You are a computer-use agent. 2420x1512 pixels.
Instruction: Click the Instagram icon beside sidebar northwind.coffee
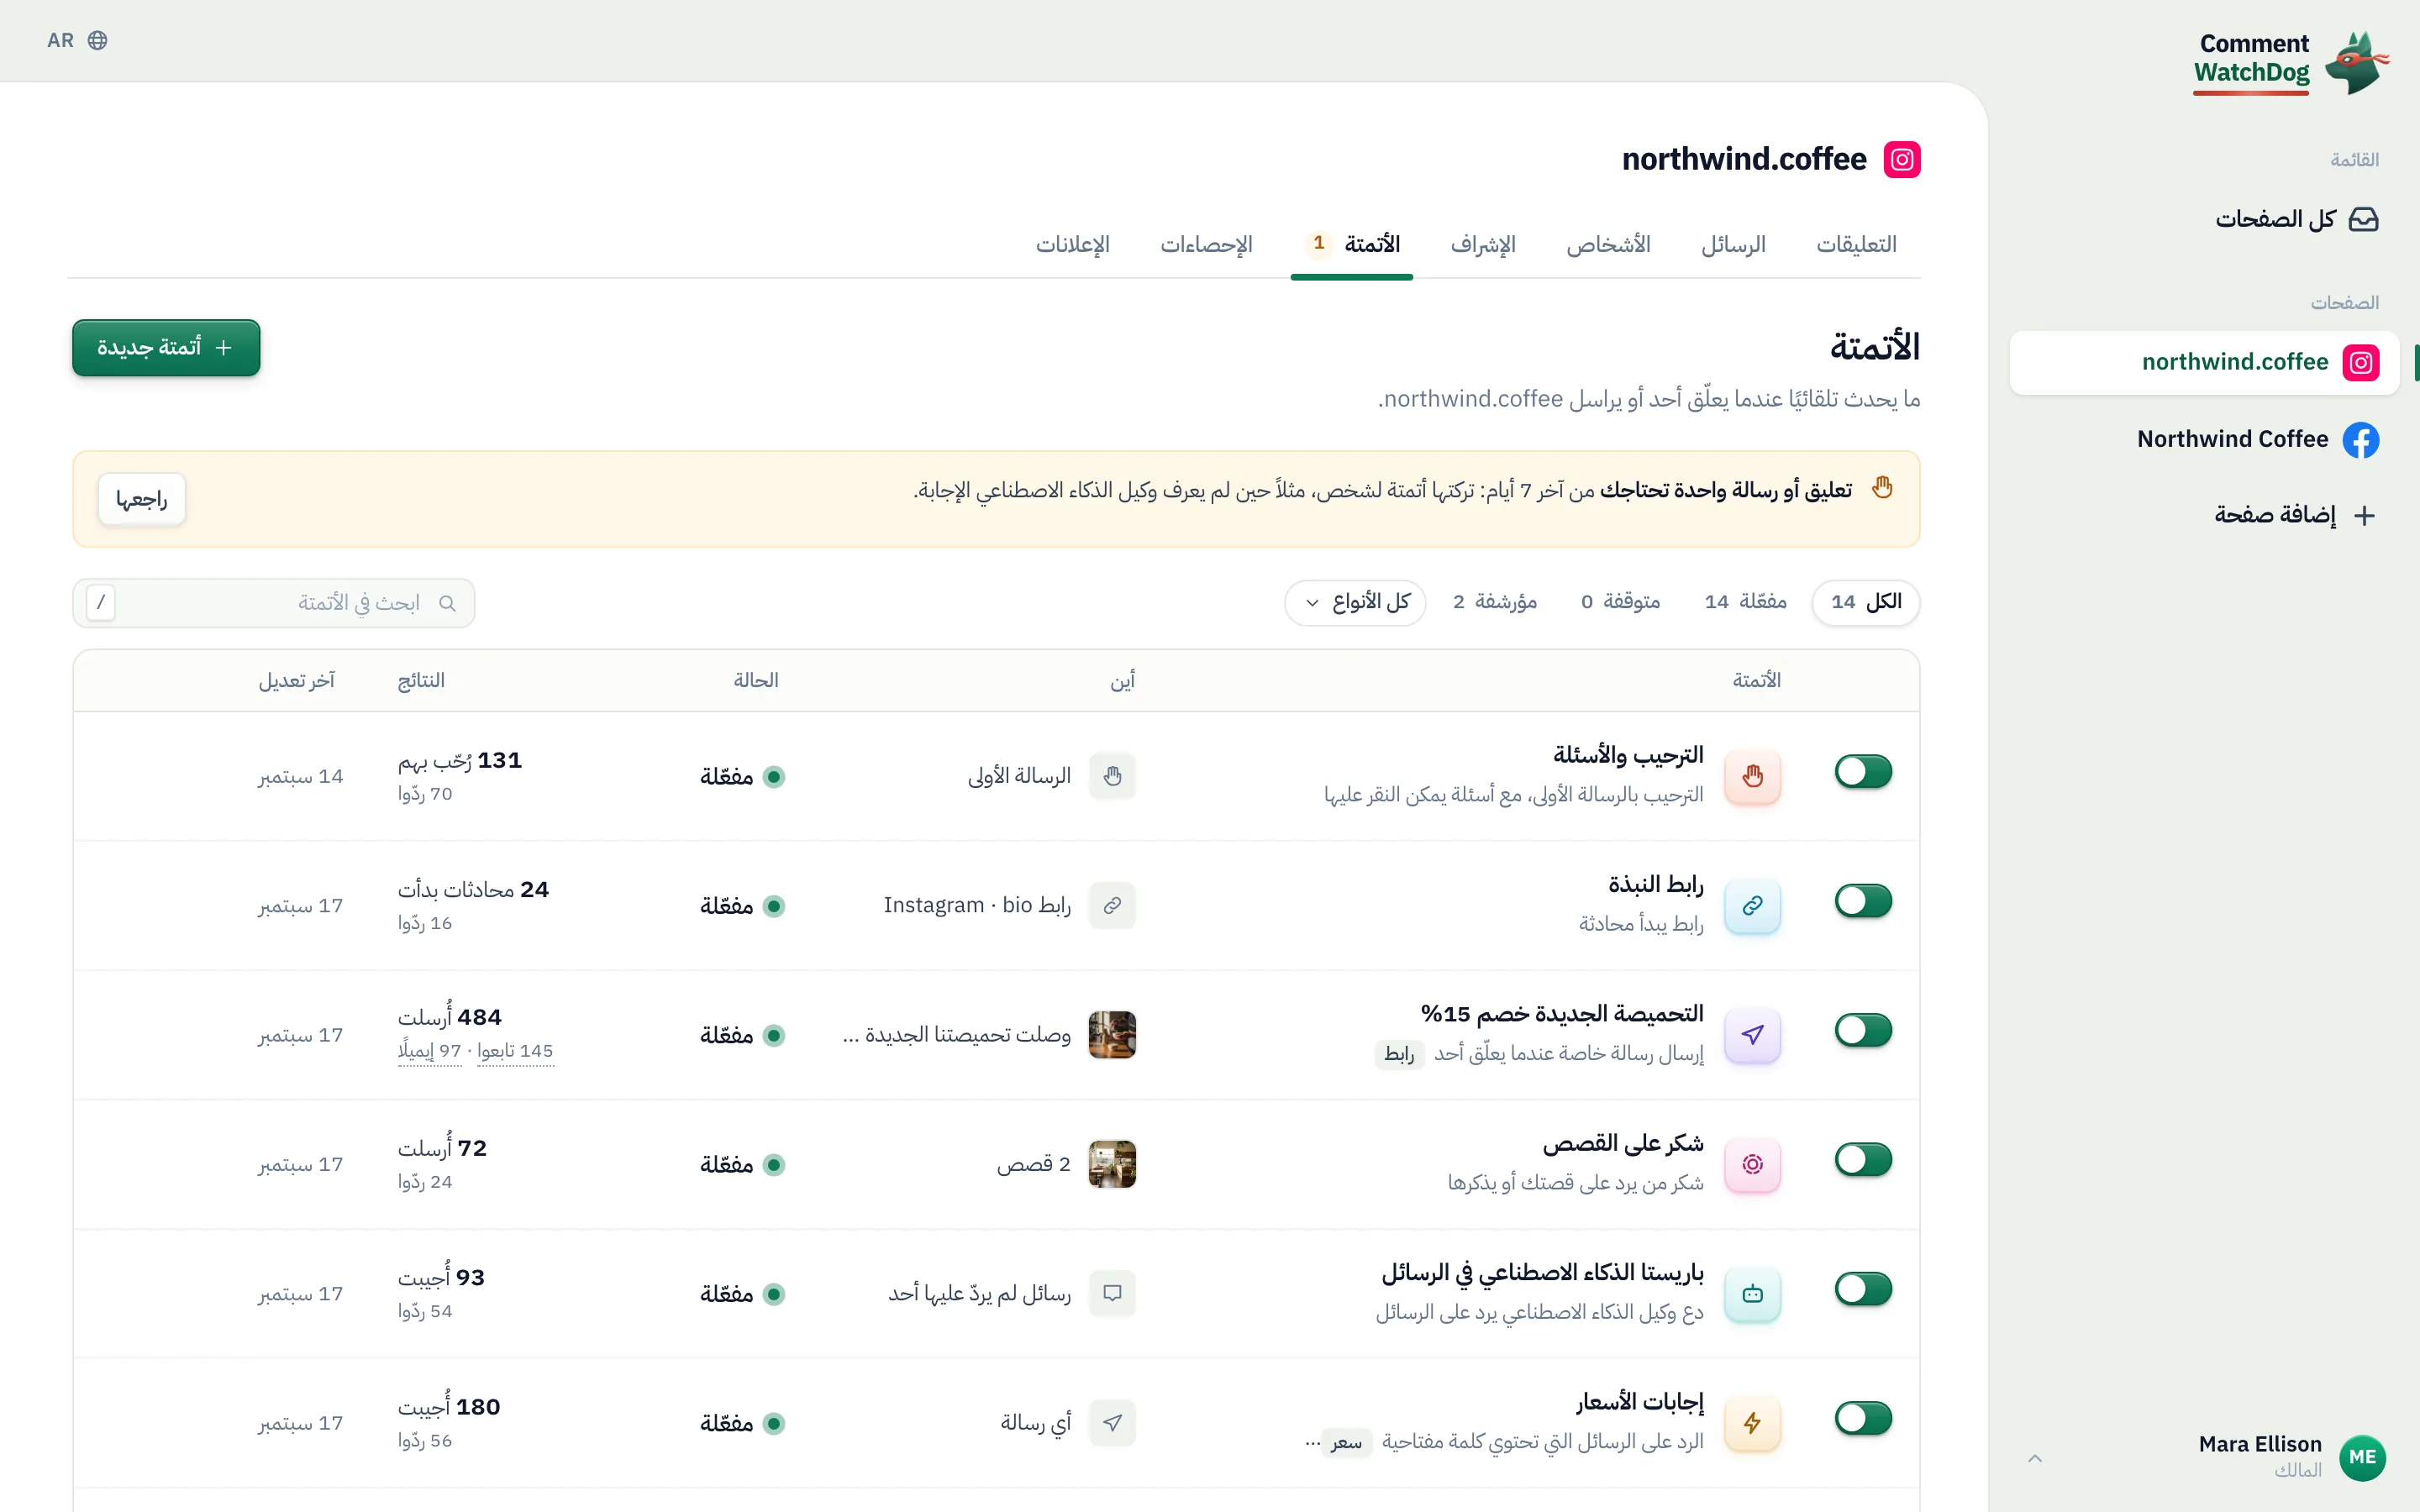point(2361,362)
